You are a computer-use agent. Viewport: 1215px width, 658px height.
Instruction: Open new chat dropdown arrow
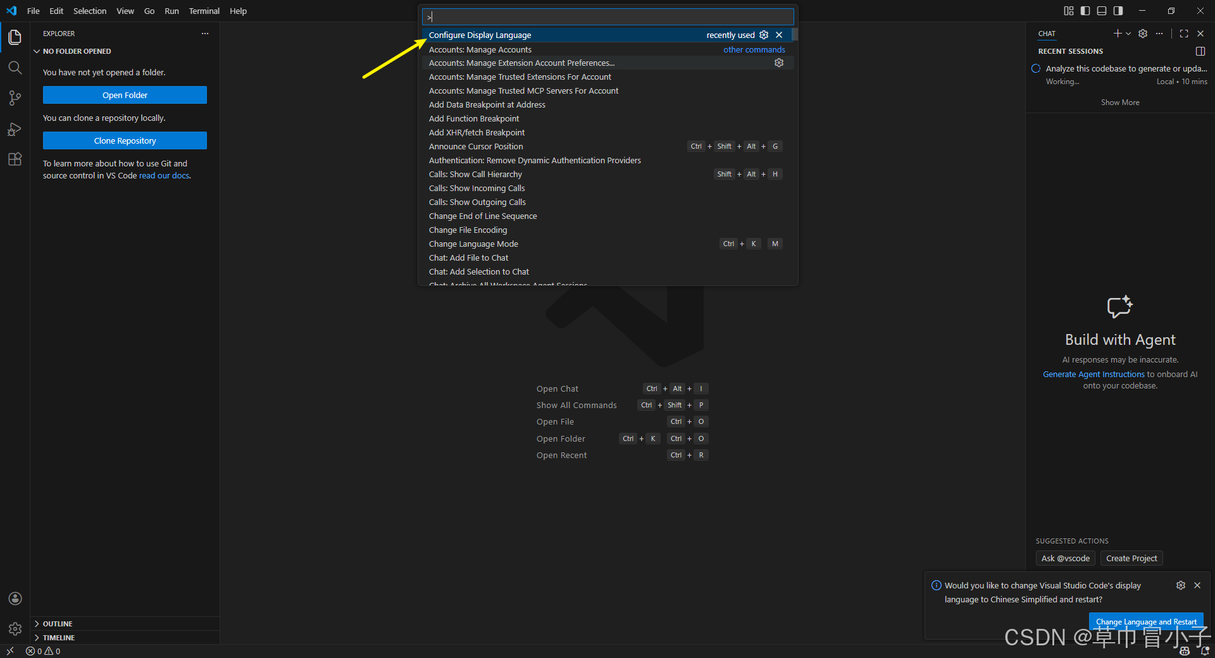pyautogui.click(x=1128, y=34)
